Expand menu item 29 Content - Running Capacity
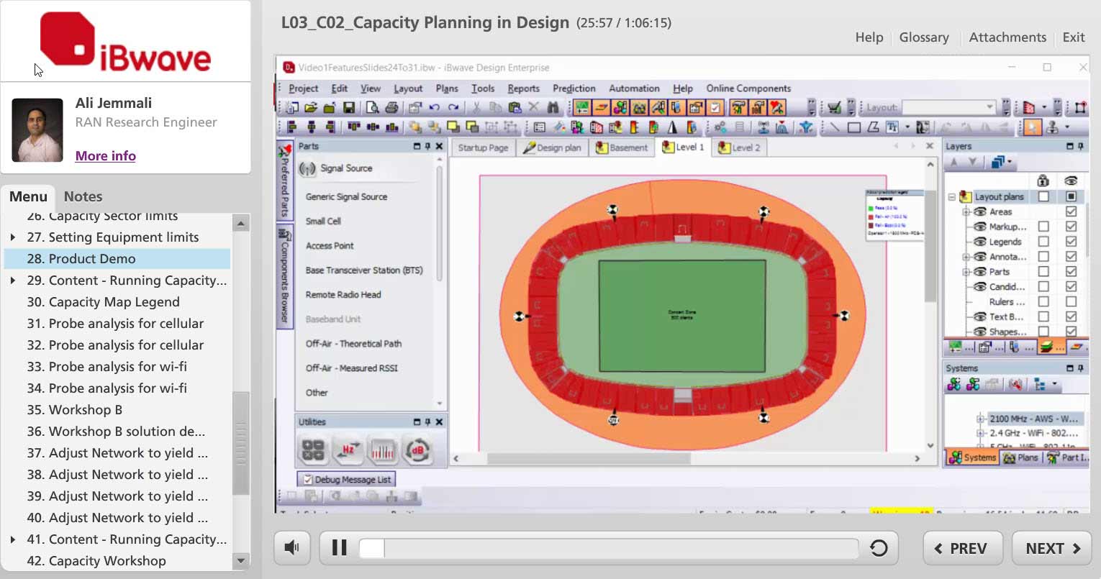Viewport: 1101px width, 579px height. click(x=13, y=281)
